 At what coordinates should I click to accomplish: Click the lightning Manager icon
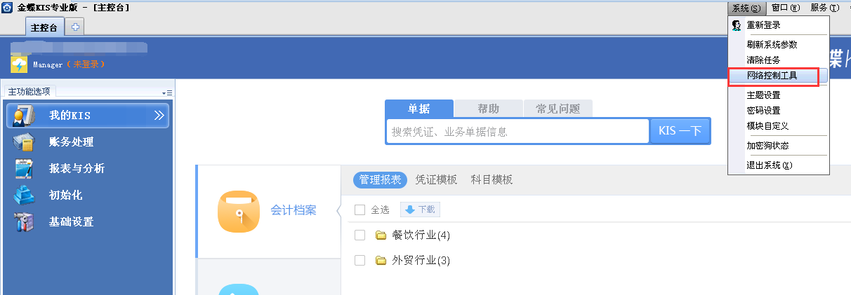click(19, 64)
